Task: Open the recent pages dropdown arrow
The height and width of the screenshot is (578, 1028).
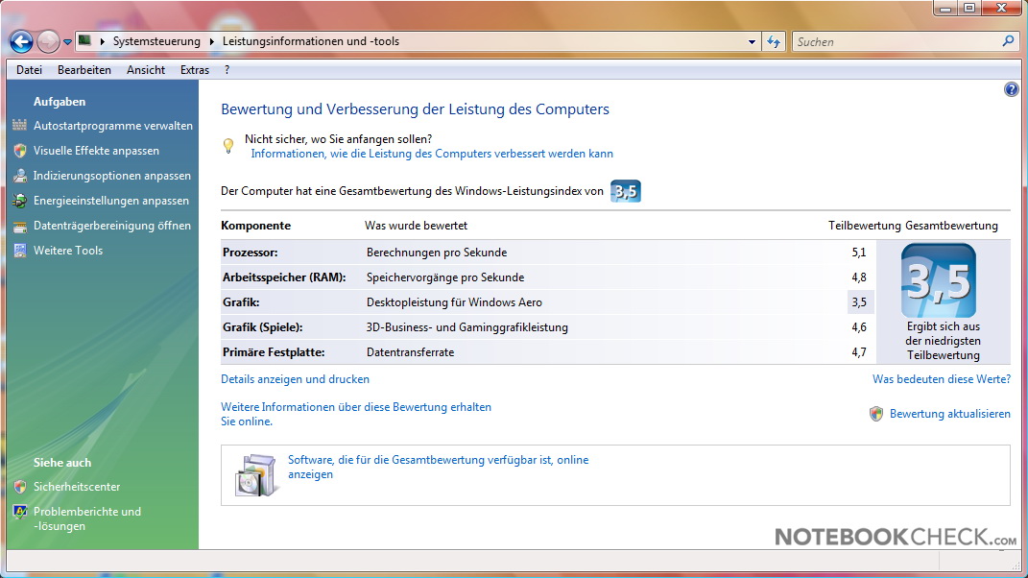Action: pyautogui.click(x=67, y=42)
